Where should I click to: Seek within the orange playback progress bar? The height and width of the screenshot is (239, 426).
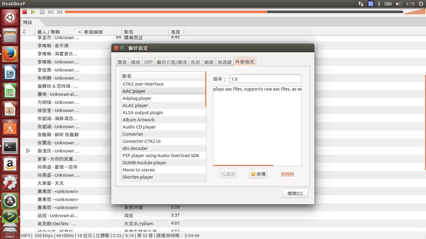tap(234, 12)
